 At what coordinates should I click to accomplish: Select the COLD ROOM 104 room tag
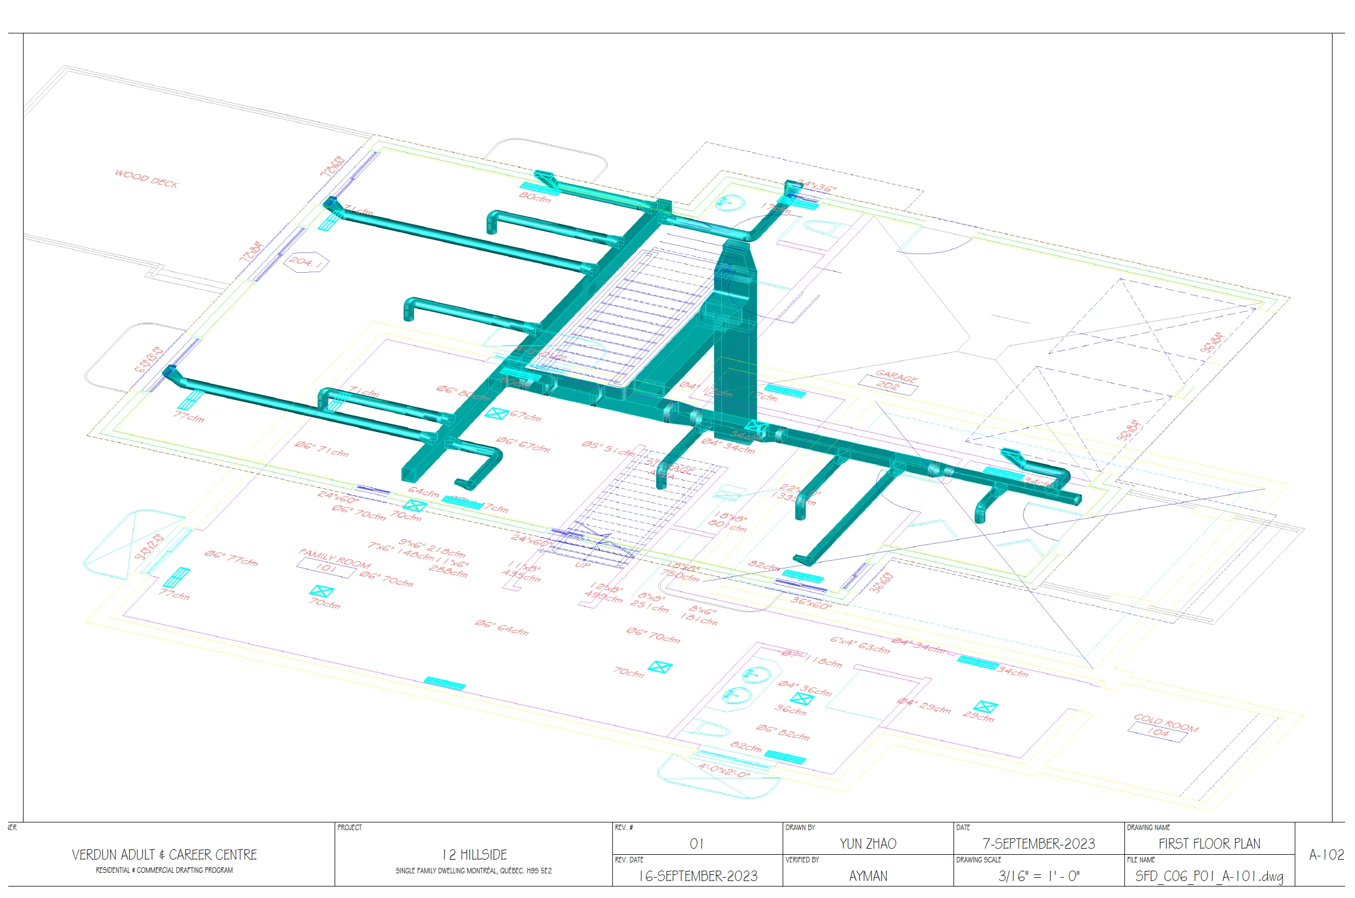tap(1163, 727)
